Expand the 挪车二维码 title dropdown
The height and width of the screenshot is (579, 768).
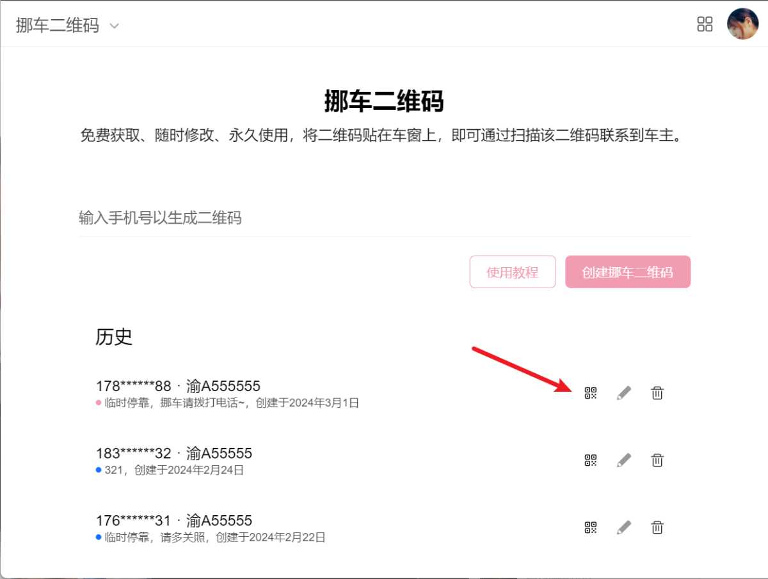[x=114, y=26]
